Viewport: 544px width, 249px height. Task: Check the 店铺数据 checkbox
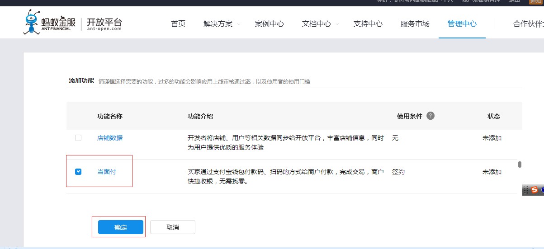point(78,138)
